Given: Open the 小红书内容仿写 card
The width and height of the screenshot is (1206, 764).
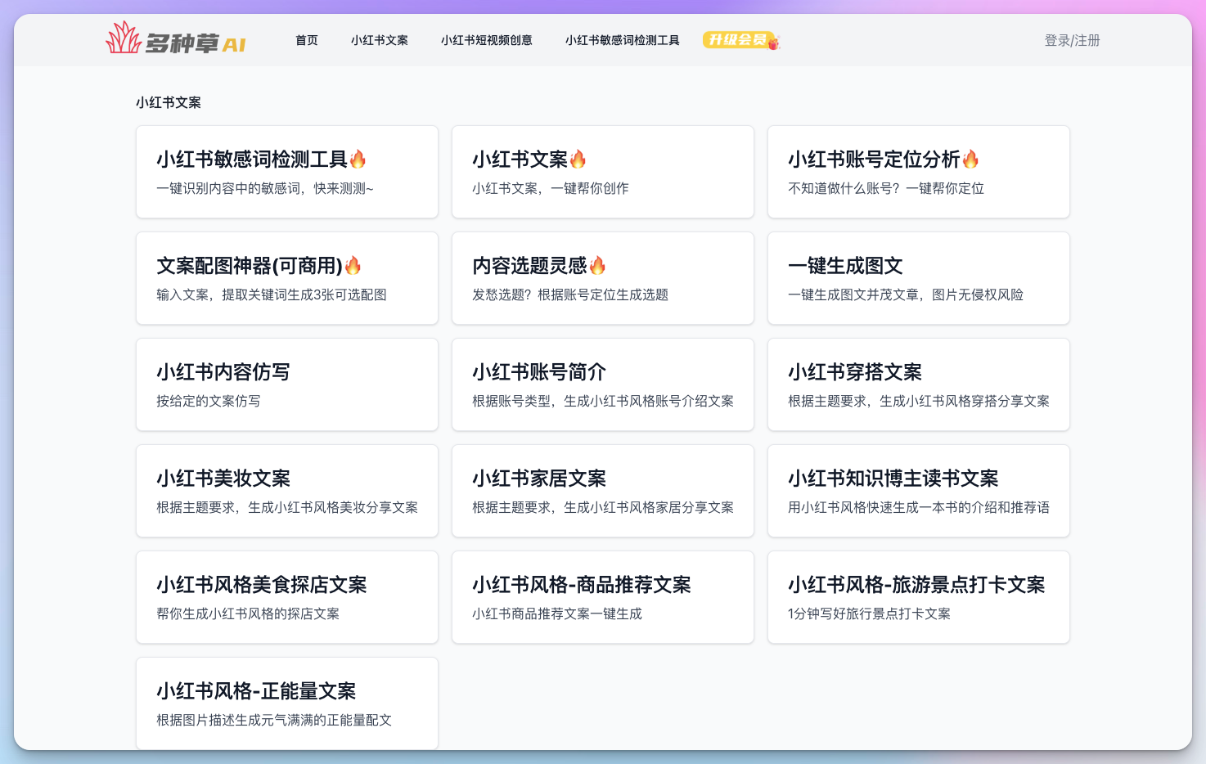Looking at the screenshot, I should point(287,384).
